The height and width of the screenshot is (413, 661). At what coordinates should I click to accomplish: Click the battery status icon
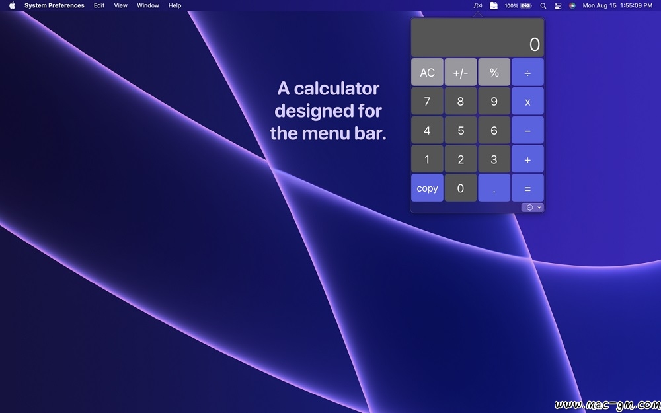pyautogui.click(x=526, y=5)
